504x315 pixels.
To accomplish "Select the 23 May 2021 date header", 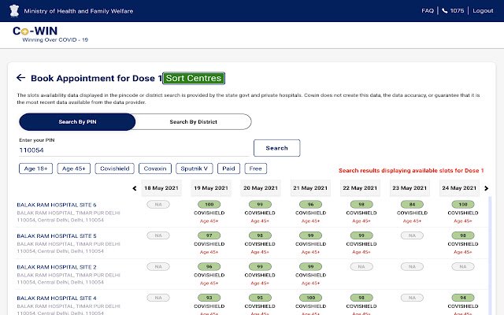I will (409, 188).
